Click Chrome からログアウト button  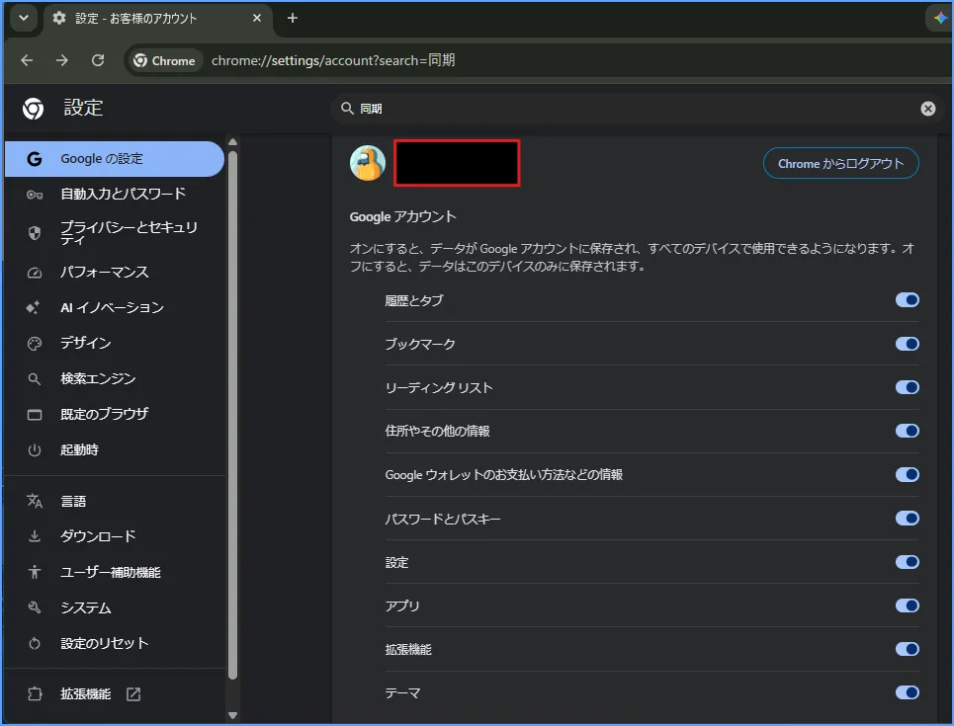point(841,163)
